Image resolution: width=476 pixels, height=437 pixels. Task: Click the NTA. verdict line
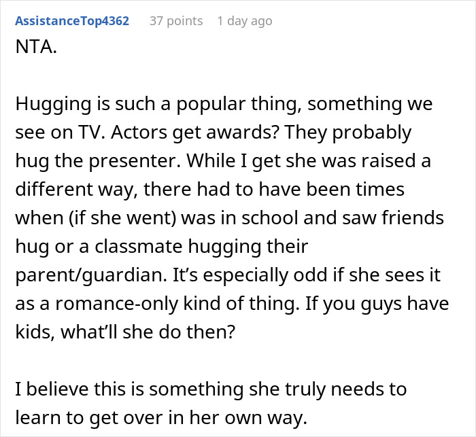point(36,47)
